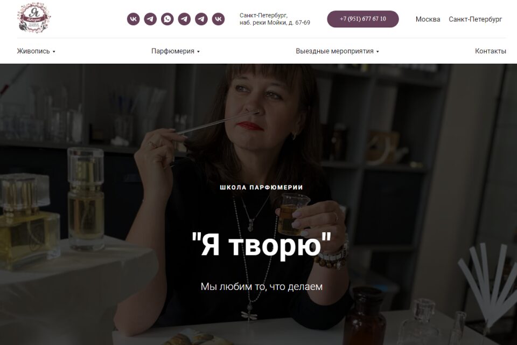This screenshot has height=345, width=517.
Task: Open the leftmost VK social icon
Action: point(133,19)
